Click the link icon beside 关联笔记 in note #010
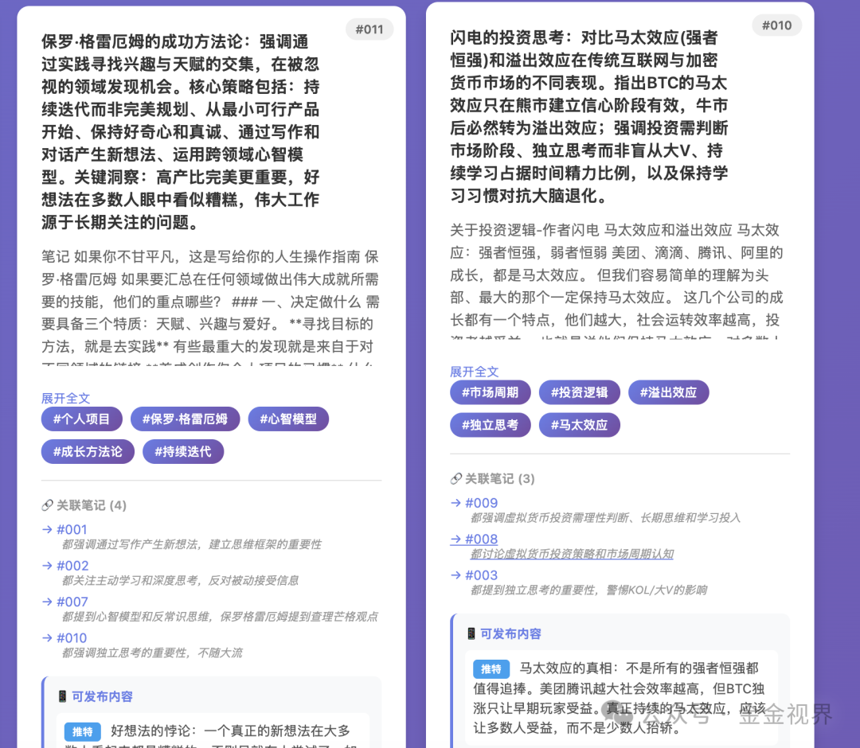 (454, 479)
